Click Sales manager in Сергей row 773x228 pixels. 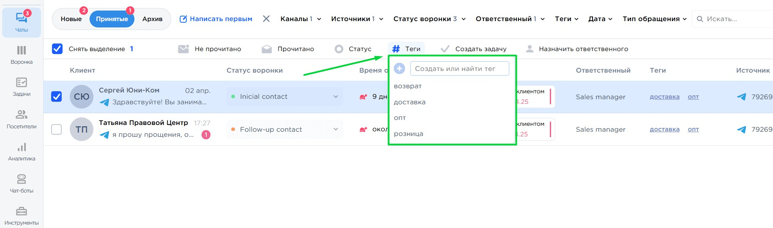(601, 97)
